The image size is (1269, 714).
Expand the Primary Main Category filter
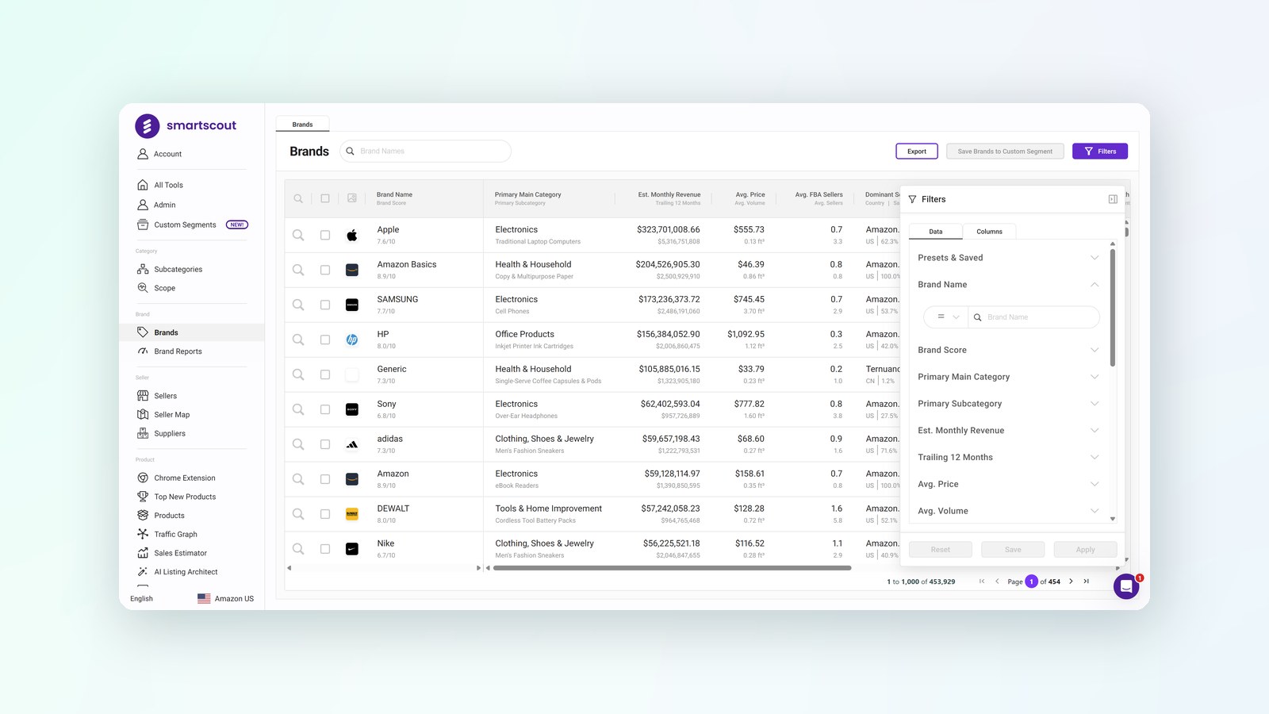point(1008,377)
